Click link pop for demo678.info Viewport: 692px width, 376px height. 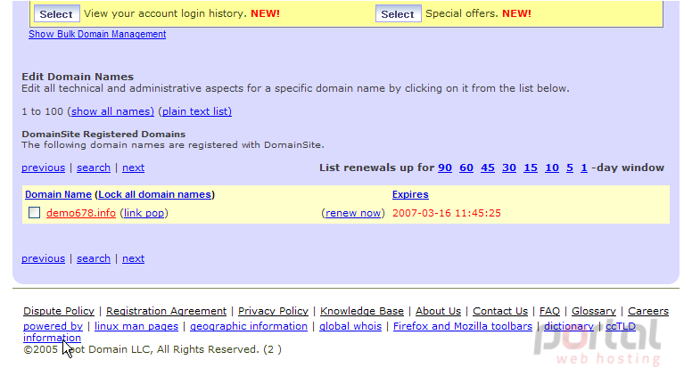tap(144, 213)
